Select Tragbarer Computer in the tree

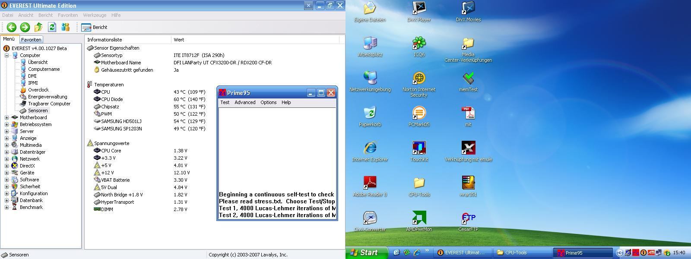click(x=49, y=104)
